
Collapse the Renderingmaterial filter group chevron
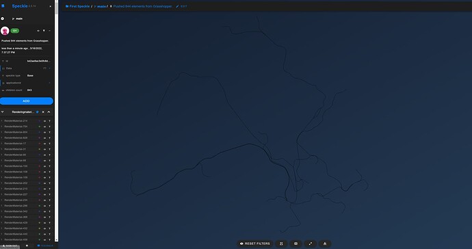[x=49, y=112]
